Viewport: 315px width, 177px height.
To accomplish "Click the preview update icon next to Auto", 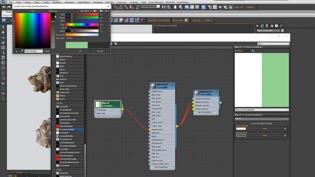I will 253,51.
